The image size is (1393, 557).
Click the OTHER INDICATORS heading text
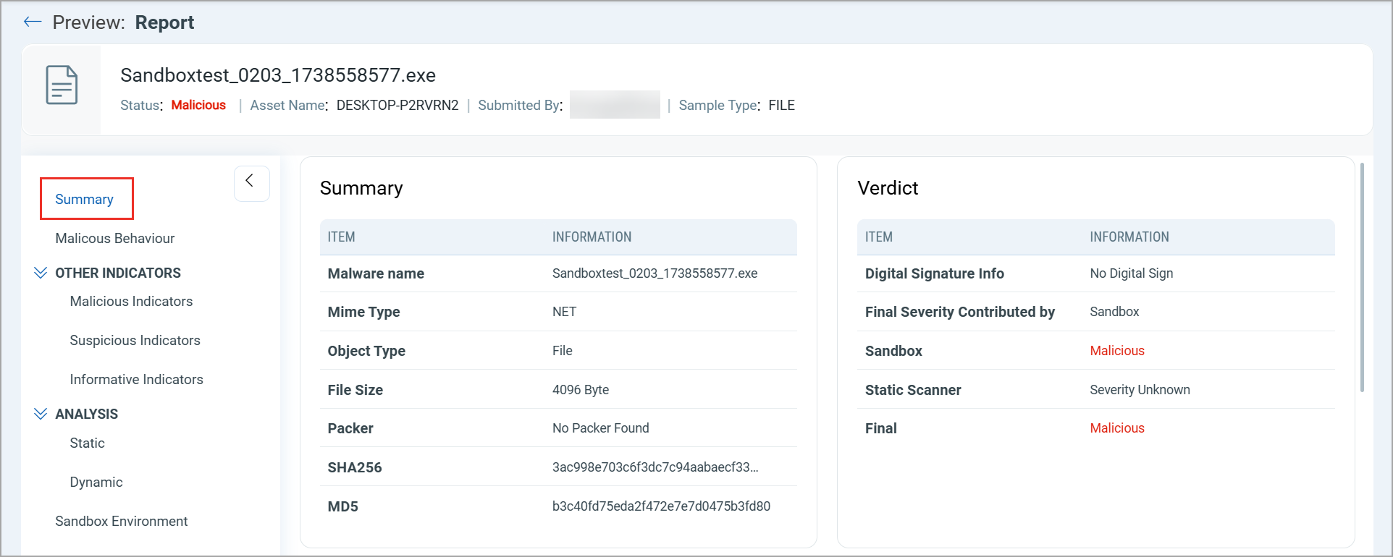coord(118,273)
